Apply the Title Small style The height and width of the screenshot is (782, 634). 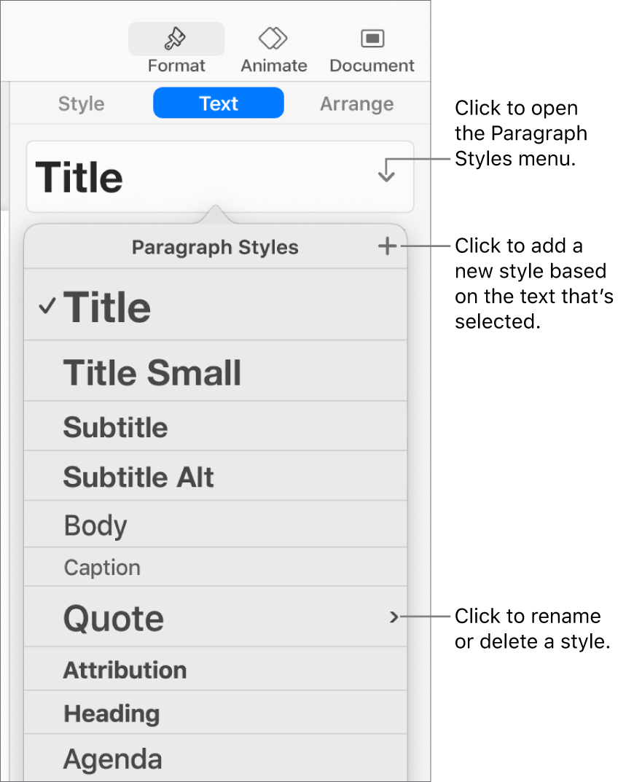152,372
